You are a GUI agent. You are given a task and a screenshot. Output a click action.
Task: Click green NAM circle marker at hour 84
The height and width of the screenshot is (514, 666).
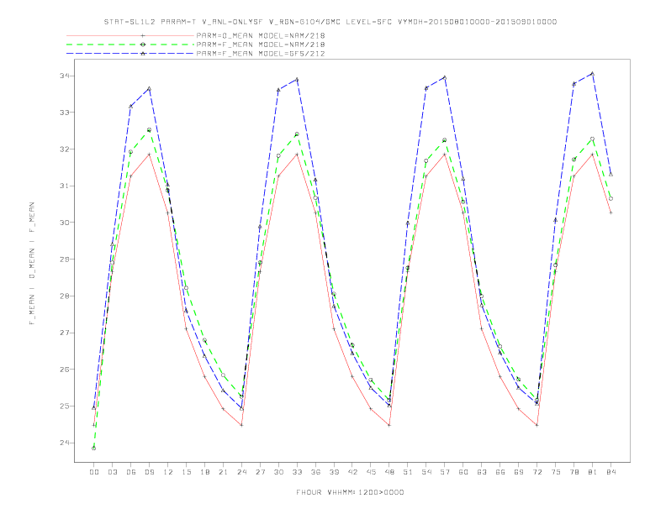pos(610,198)
